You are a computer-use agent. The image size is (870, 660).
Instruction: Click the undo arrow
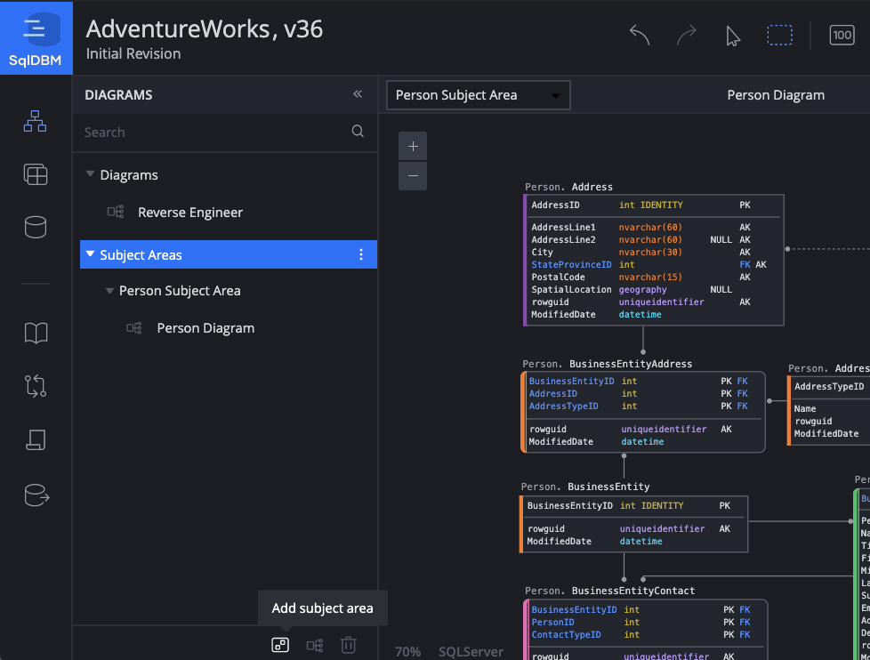click(x=640, y=36)
